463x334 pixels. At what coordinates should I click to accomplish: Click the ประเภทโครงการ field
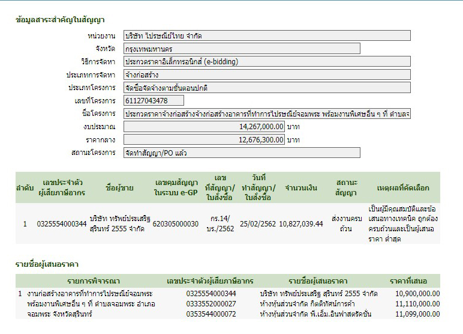click(x=267, y=88)
